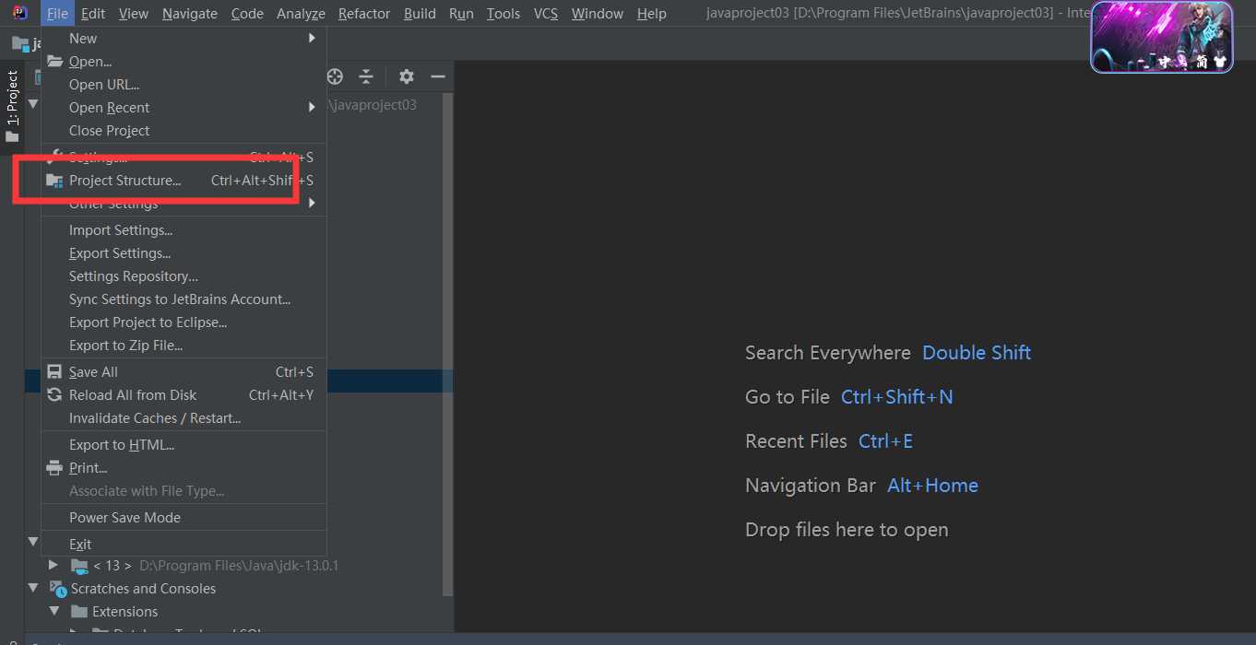
Task: Collapse the Extensions folder node
Action: pyautogui.click(x=54, y=611)
